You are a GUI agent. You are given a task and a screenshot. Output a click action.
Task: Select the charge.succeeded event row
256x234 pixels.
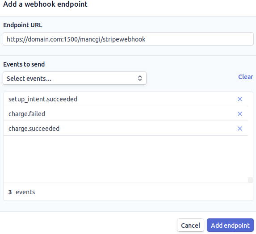pos(126,129)
